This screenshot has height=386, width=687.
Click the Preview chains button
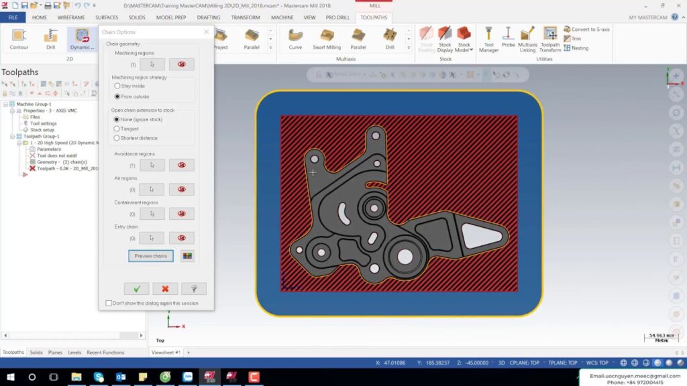tap(151, 256)
